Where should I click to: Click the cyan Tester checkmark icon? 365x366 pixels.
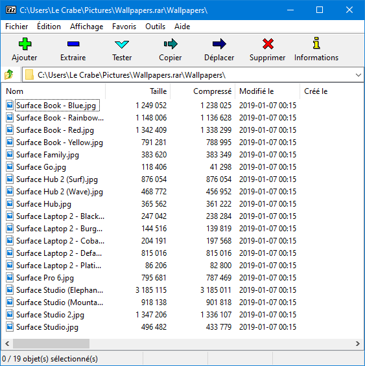[122, 44]
